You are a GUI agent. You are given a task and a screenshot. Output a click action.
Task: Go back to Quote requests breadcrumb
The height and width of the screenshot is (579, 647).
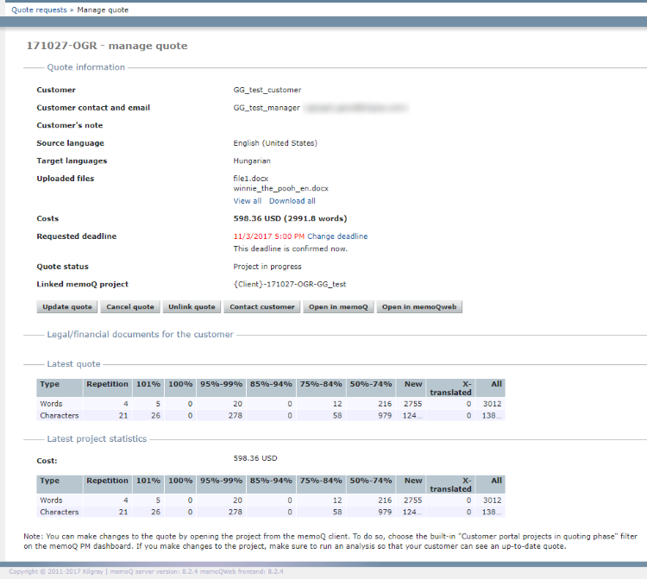(x=40, y=9)
